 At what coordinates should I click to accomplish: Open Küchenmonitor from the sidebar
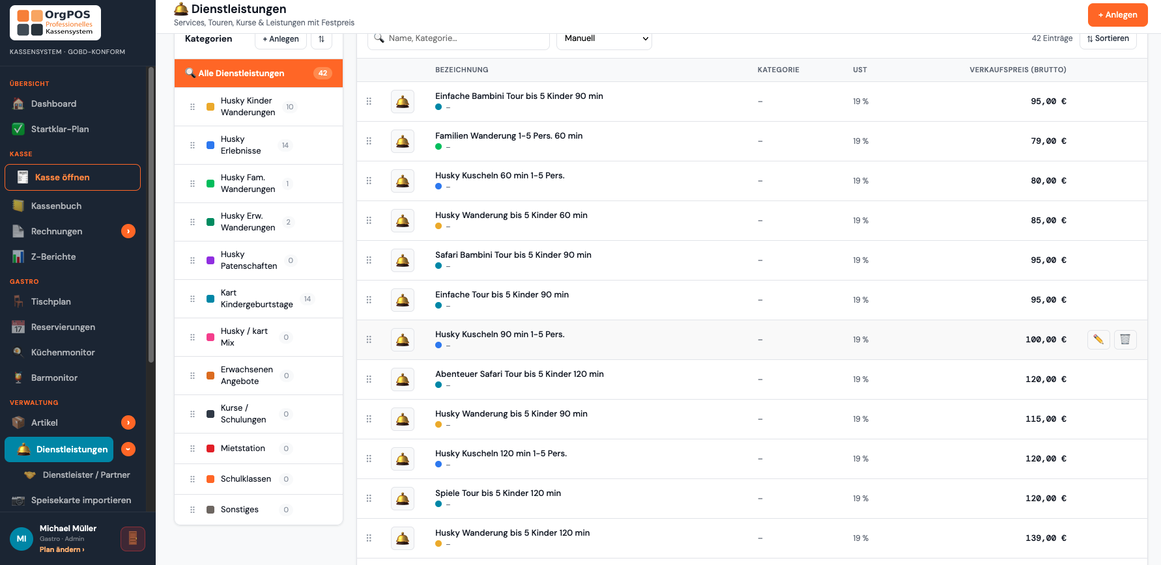coord(63,352)
